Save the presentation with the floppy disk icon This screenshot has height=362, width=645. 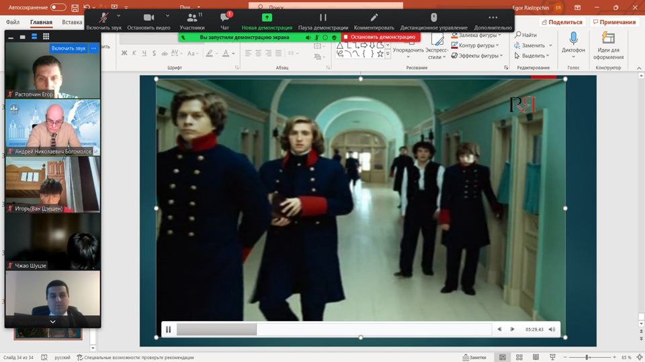coord(75,7)
